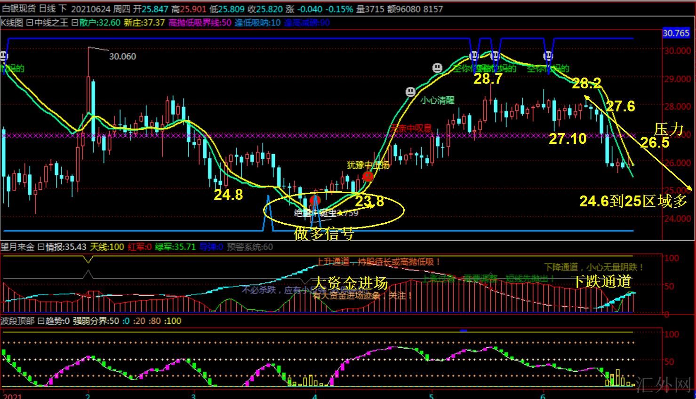This screenshot has width=696, height=399.
Task: Click the date 20210624 in the header
Action: pyautogui.click(x=91, y=9)
